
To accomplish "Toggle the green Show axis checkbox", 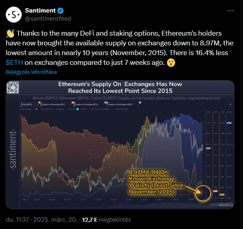I will pos(78,109).
